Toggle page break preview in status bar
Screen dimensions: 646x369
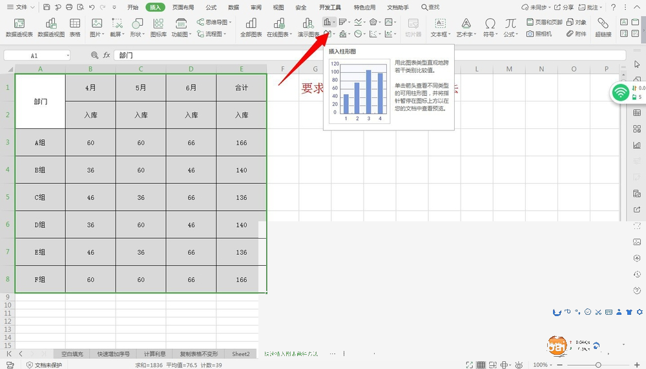tap(492, 365)
